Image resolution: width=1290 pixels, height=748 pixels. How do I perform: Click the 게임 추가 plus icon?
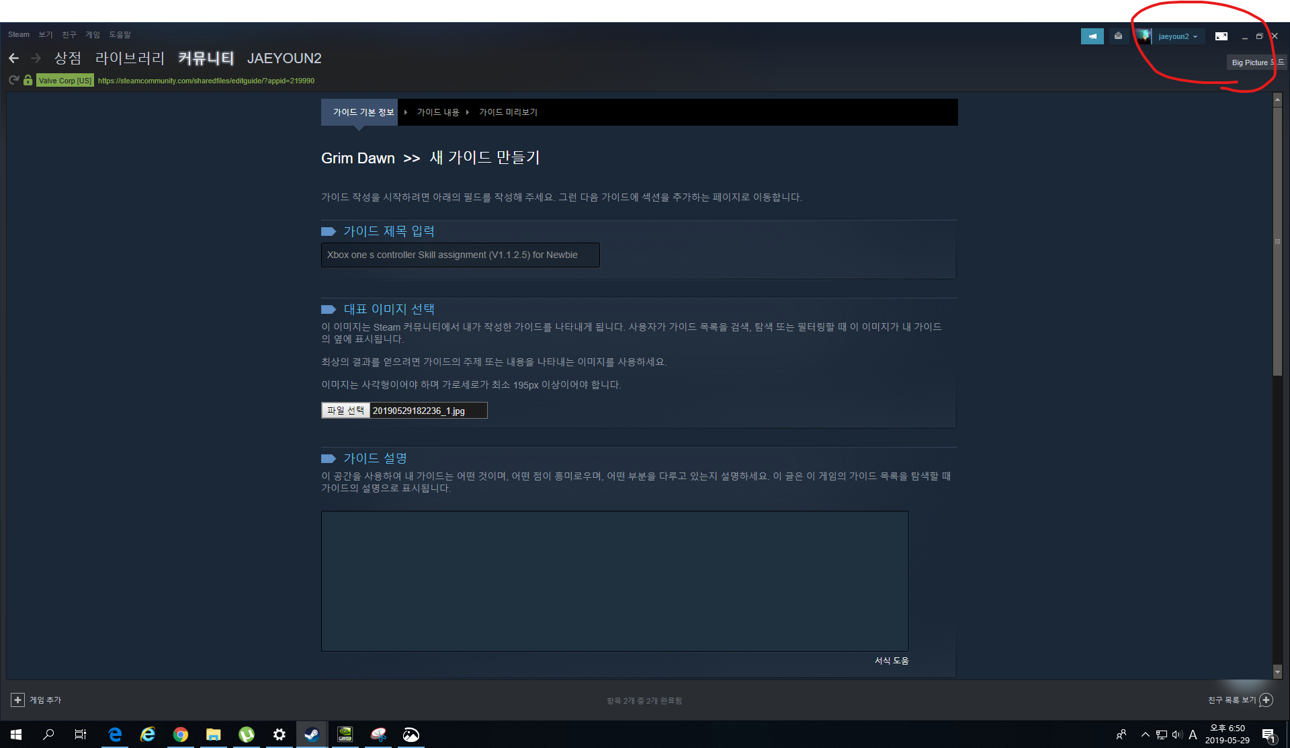click(x=17, y=700)
